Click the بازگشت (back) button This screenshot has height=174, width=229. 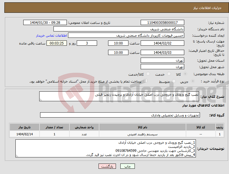(x=107, y=166)
